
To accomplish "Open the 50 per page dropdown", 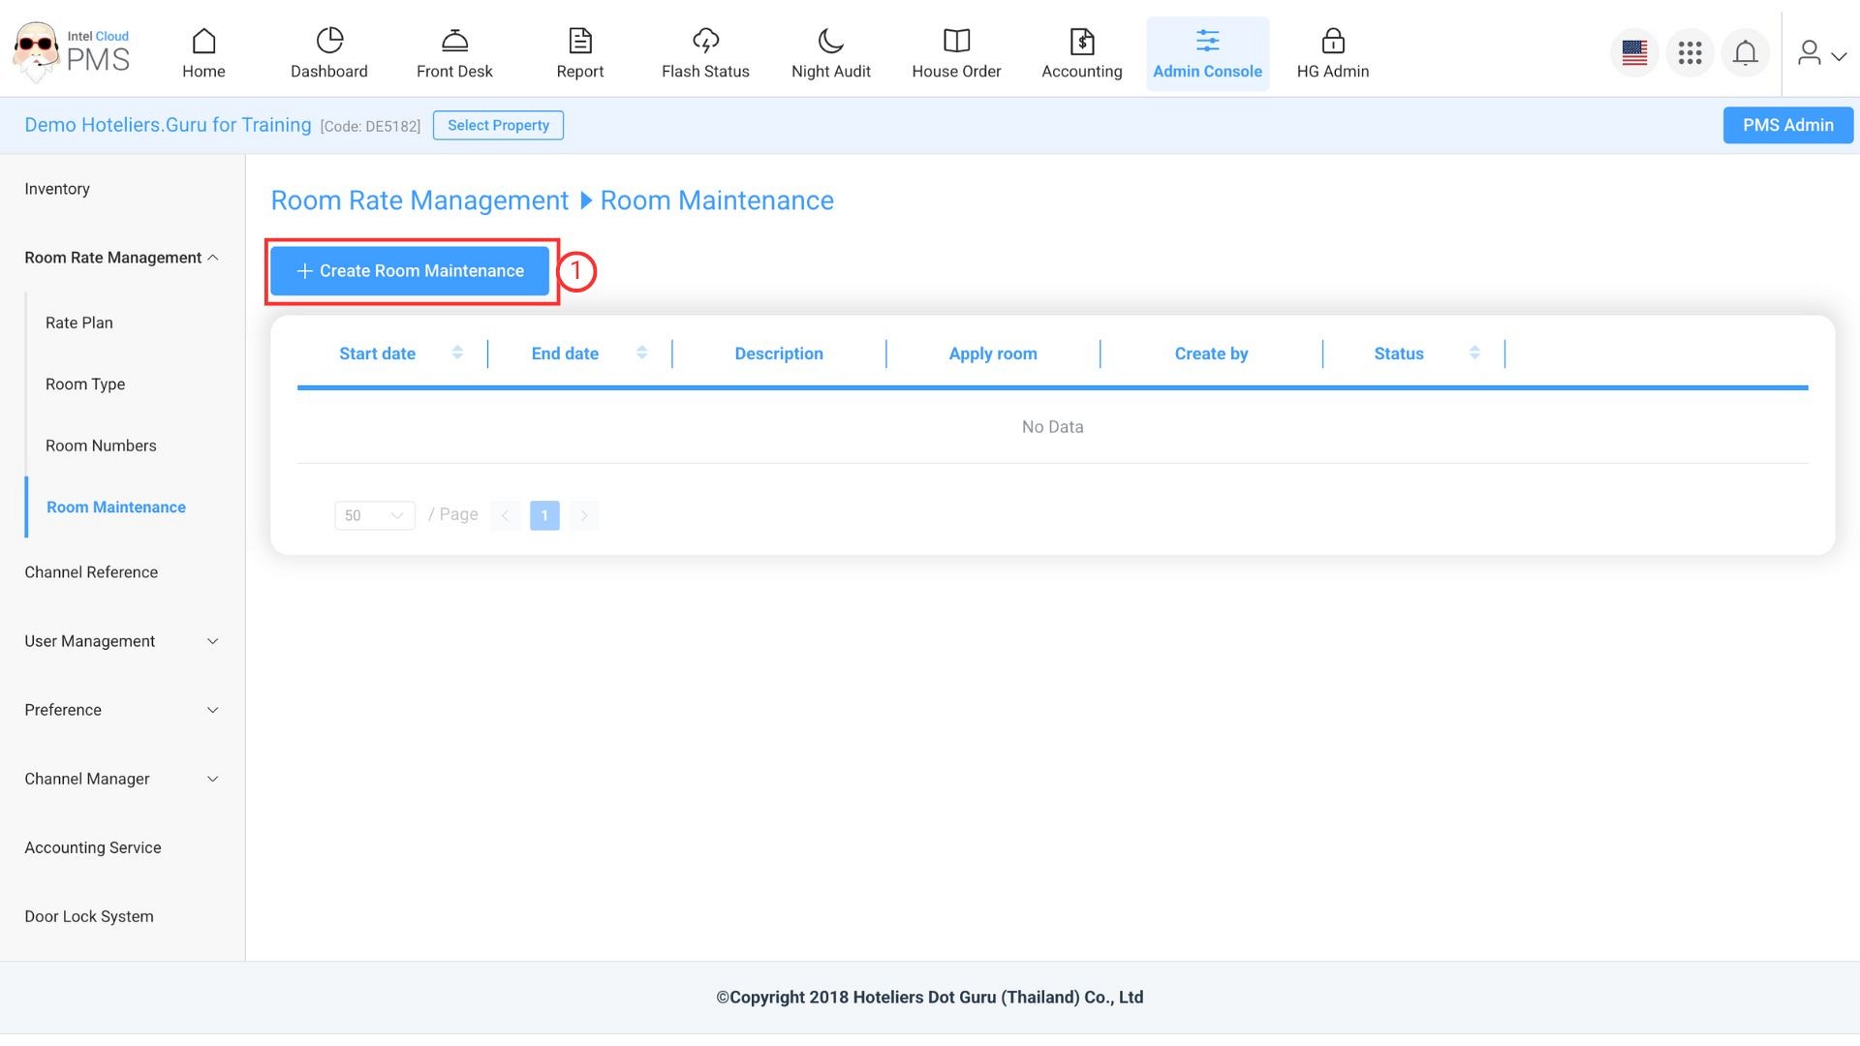I will tap(374, 515).
